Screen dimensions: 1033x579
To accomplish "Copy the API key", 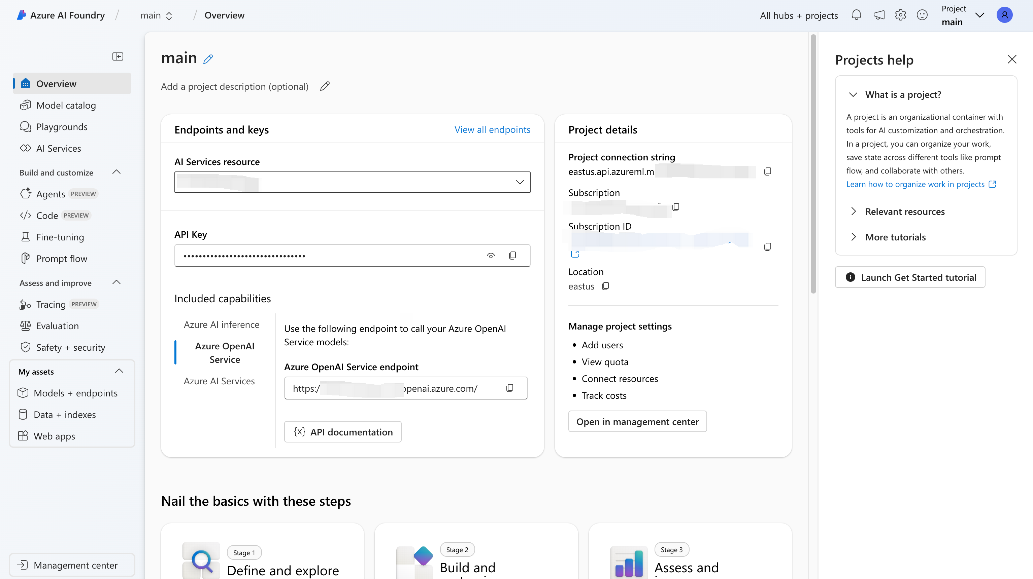I will pos(512,256).
